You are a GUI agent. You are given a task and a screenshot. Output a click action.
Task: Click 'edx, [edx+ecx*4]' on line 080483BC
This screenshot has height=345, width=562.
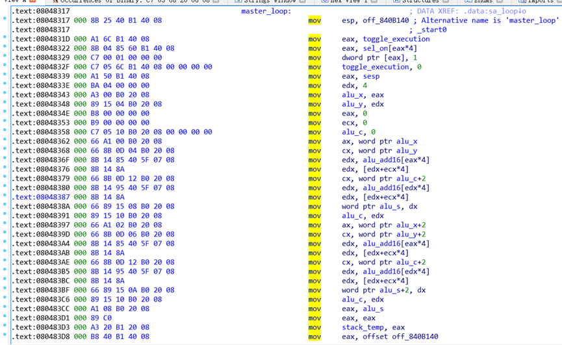click(375, 281)
